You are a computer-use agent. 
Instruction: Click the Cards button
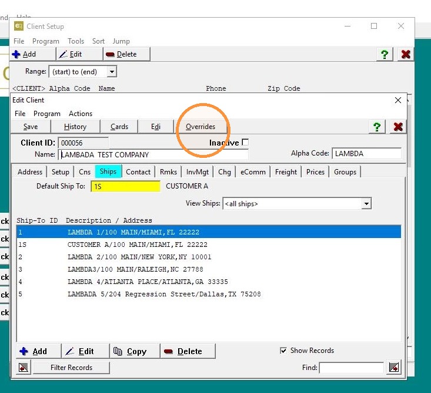(x=119, y=127)
